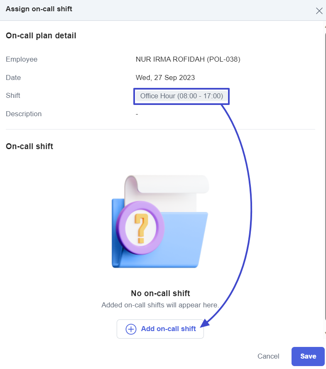Click the plus circle icon
Screen dimensions: 326x369
click(131, 329)
